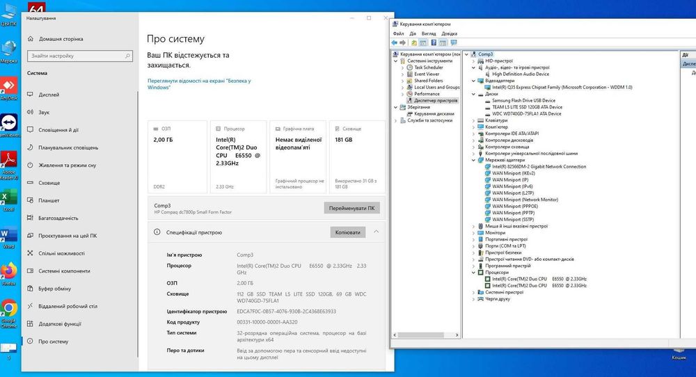Click the 'Знайти настройку' search field
This screenshot has width=696, height=377.
click(80, 56)
